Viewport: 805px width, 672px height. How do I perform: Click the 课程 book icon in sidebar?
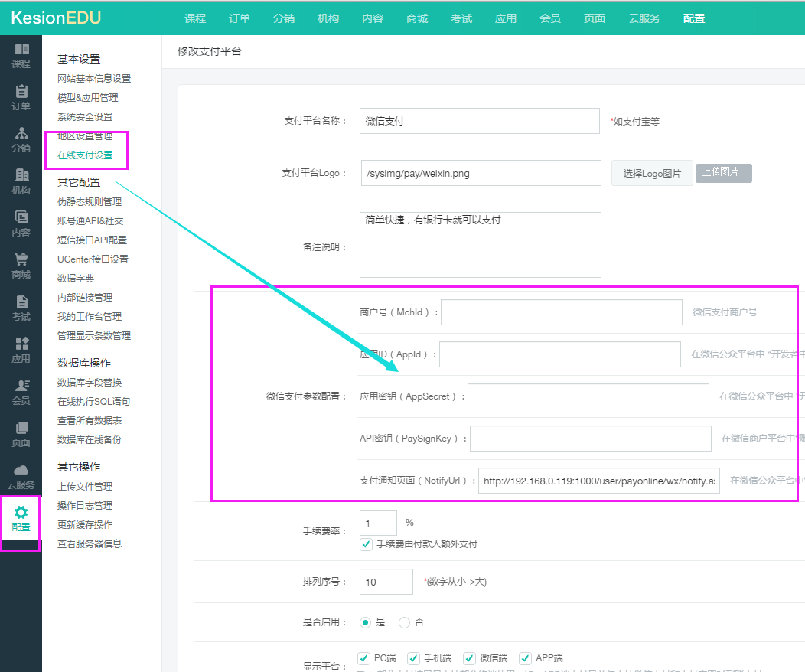pos(21,50)
